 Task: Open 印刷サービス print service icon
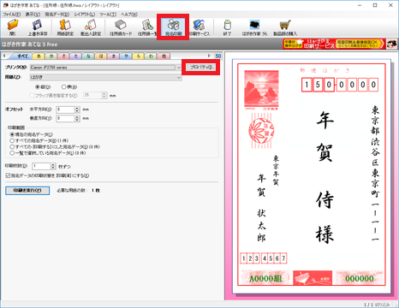point(199,27)
